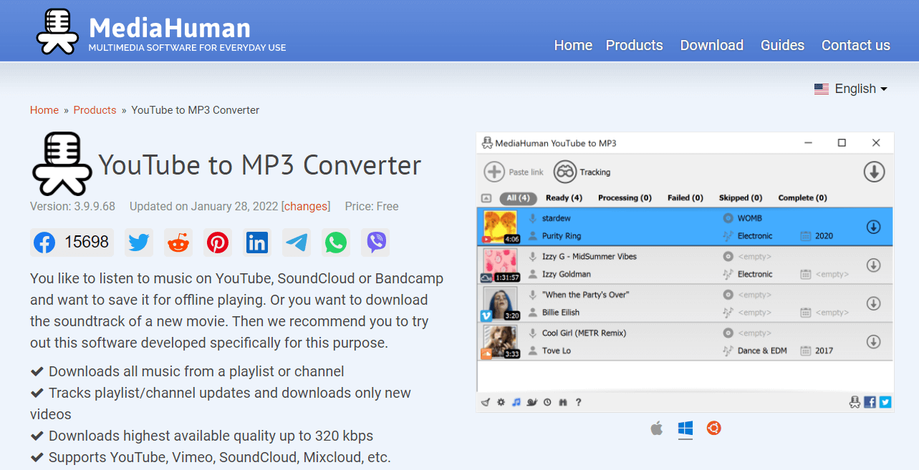Screen dimensions: 919x470
Task: Click the small binoculars icon in the status bar
Action: (x=563, y=402)
